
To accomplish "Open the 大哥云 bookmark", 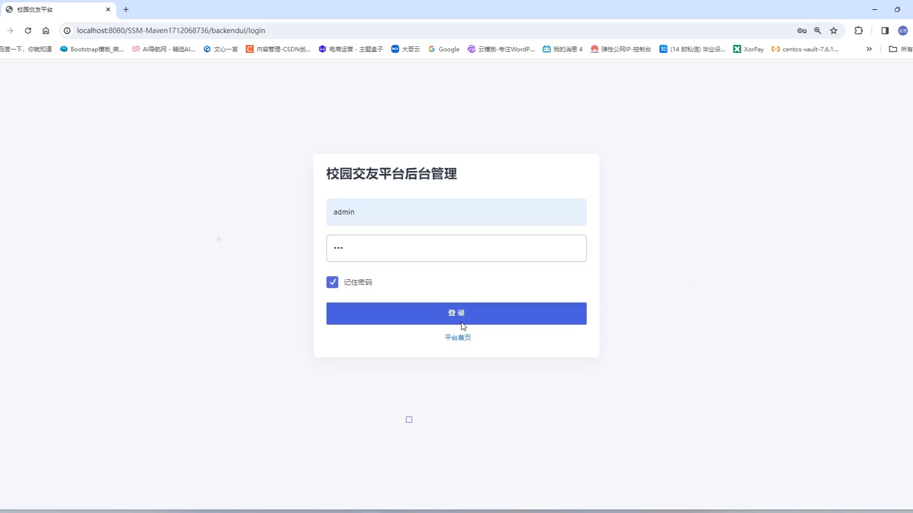I will [405, 49].
